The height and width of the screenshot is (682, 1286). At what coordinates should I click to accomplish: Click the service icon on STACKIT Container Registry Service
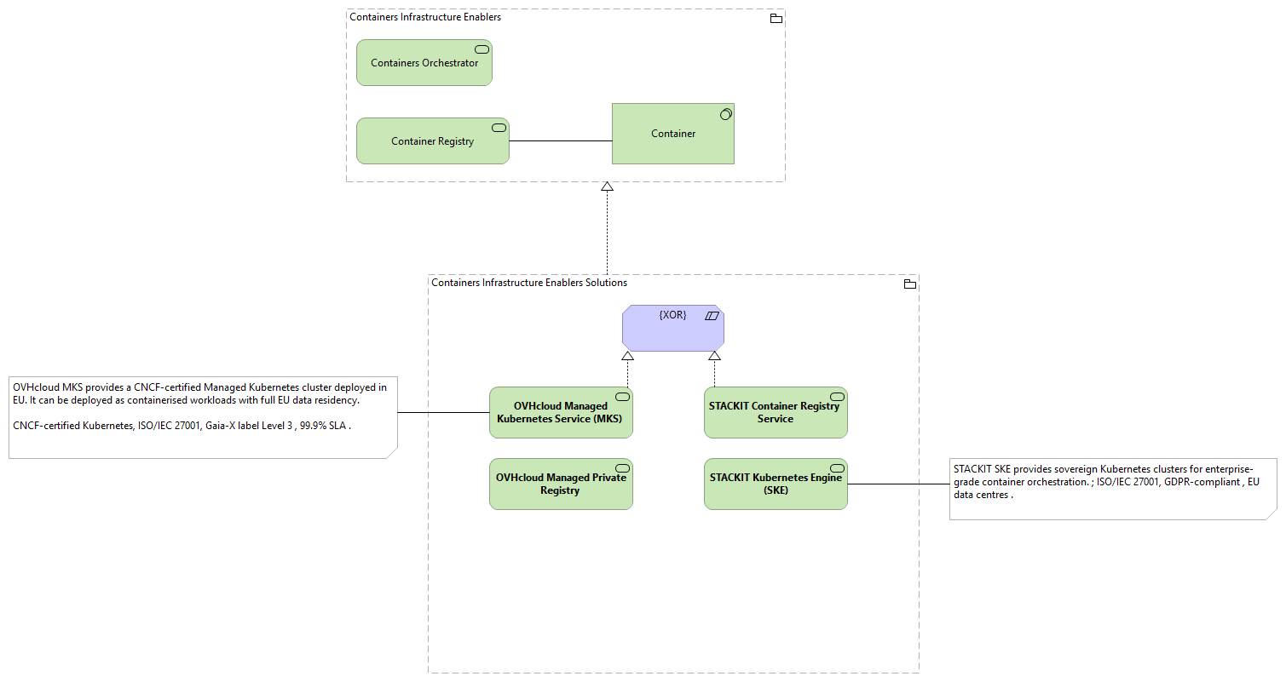pyautogui.click(x=837, y=397)
